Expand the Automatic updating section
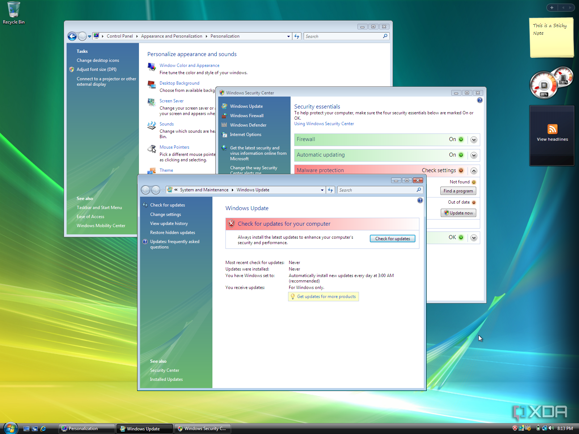Image resolution: width=579 pixels, height=434 pixels. click(x=474, y=155)
